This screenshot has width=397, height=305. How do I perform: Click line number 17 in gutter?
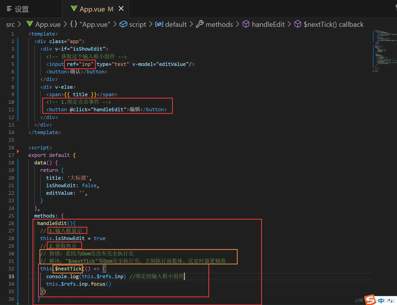[11, 155]
